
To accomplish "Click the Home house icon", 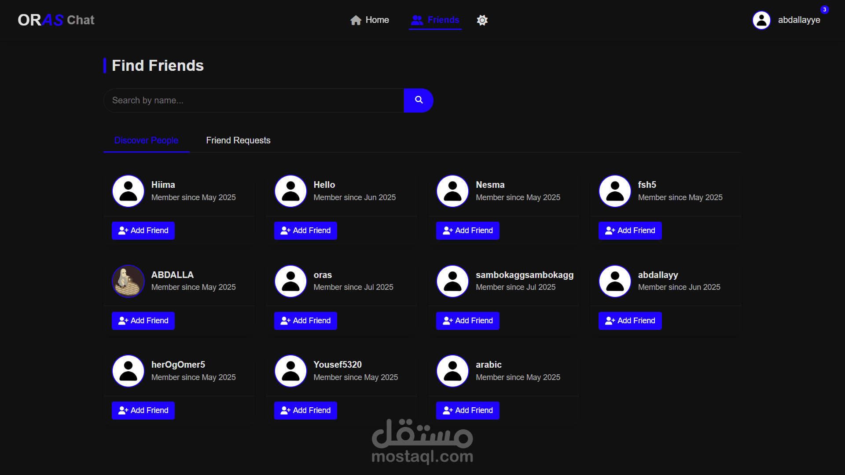I will (x=356, y=20).
